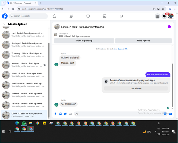Open the Nenson conversation
178x143 pixels.
[x=24, y=65]
